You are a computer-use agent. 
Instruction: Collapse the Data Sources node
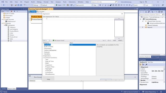[x=2, y=19]
